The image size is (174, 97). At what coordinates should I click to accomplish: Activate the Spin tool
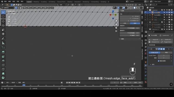[3, 78]
